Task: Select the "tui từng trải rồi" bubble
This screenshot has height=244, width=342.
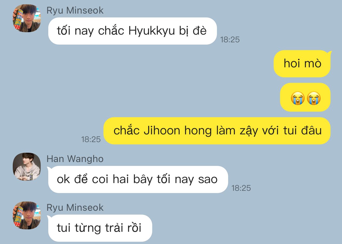Action: (99, 228)
